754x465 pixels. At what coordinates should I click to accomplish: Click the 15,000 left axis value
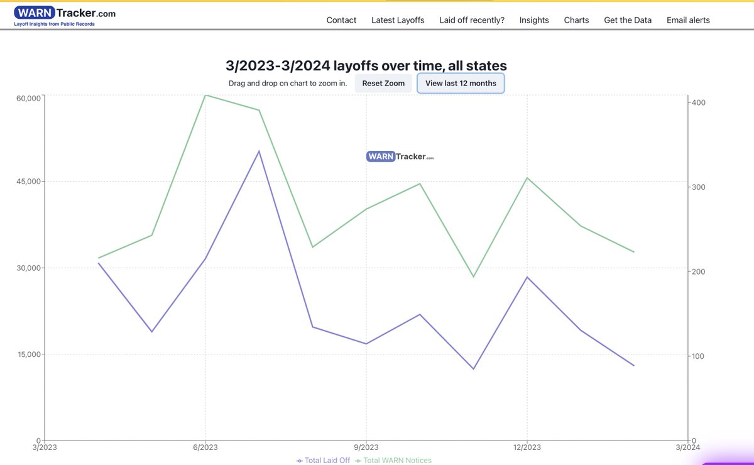28,354
